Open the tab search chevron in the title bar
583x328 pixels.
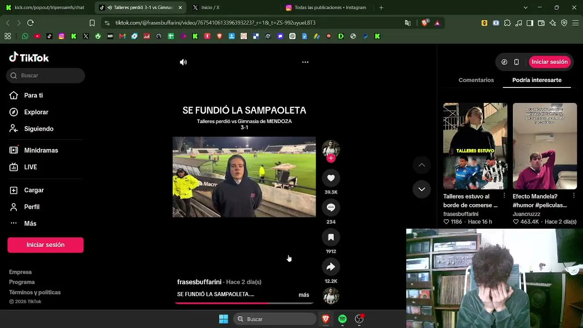(x=526, y=8)
